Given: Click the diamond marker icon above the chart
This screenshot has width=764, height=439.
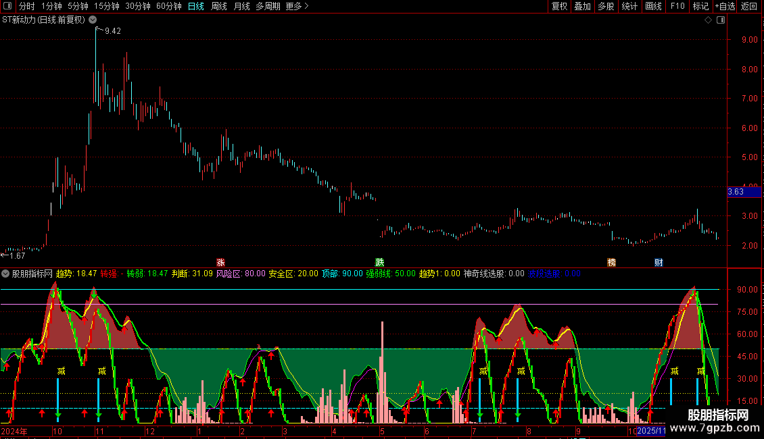Looking at the screenshot, I should (x=708, y=20).
